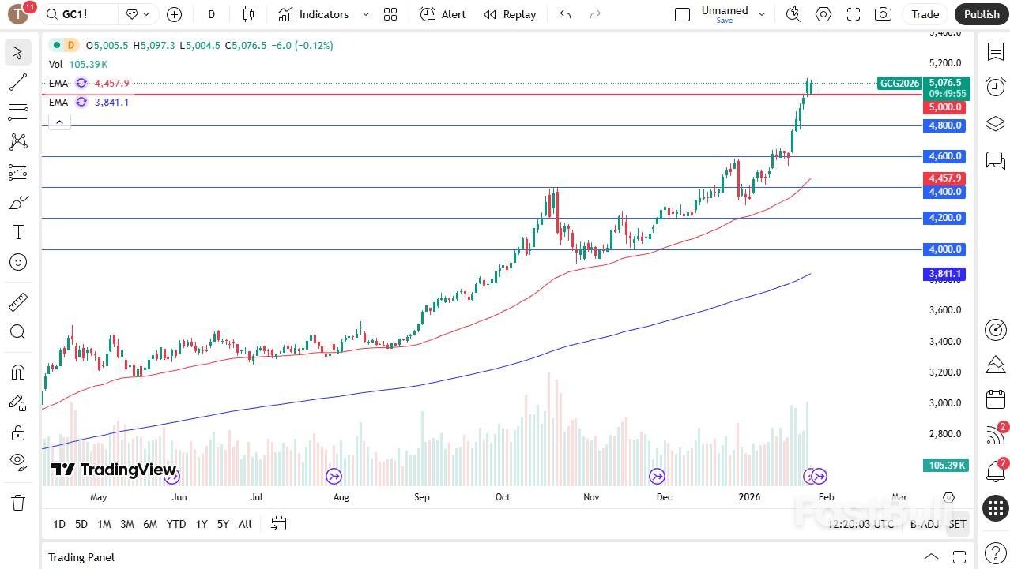Open the Fibonacci retracement tool
The image size is (1010, 569).
tap(17, 112)
